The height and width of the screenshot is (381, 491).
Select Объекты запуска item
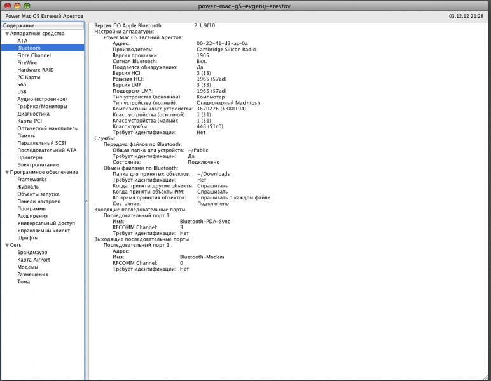coord(38,194)
